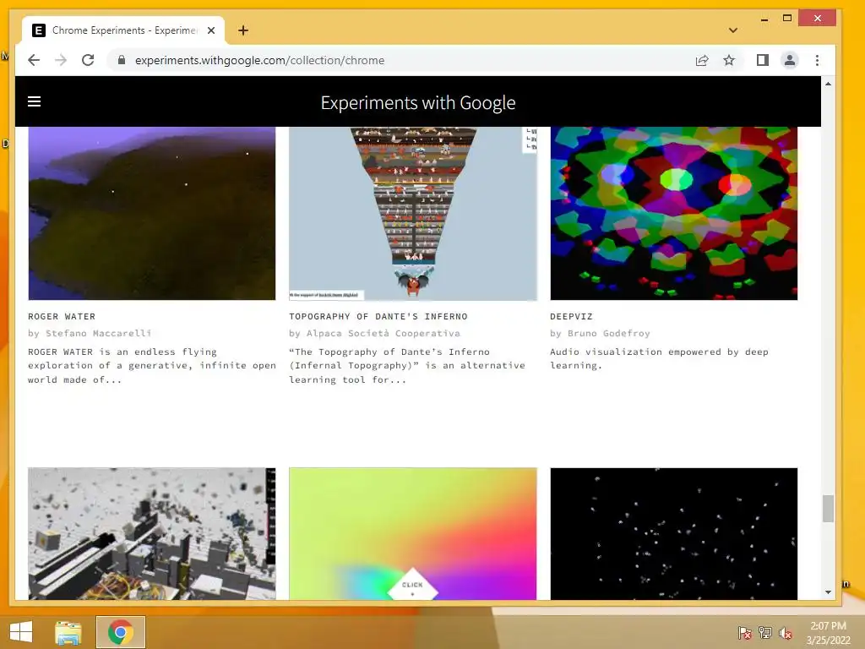Click author Bruno Godefroy

point(608,333)
